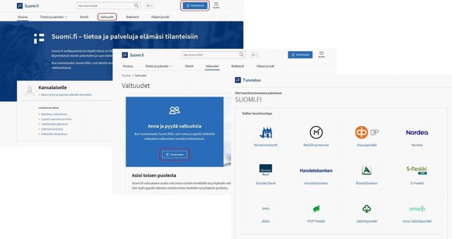
Task: Select the Ålandsbanken logo
Action: [366, 170]
